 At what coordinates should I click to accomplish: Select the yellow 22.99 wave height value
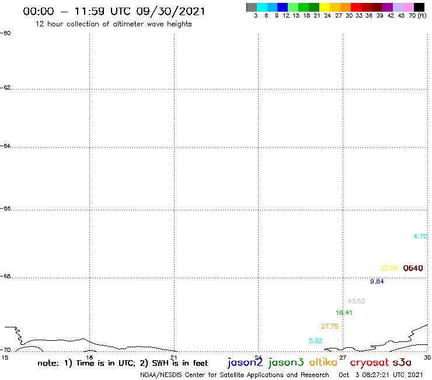[389, 268]
